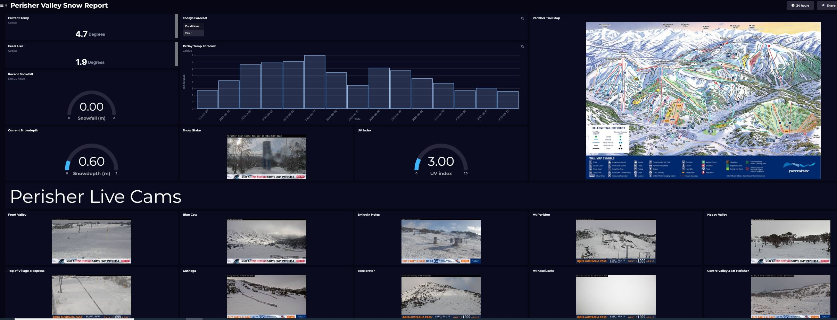Click the Recent Snowfall gauge showing 0.00

(x=92, y=106)
